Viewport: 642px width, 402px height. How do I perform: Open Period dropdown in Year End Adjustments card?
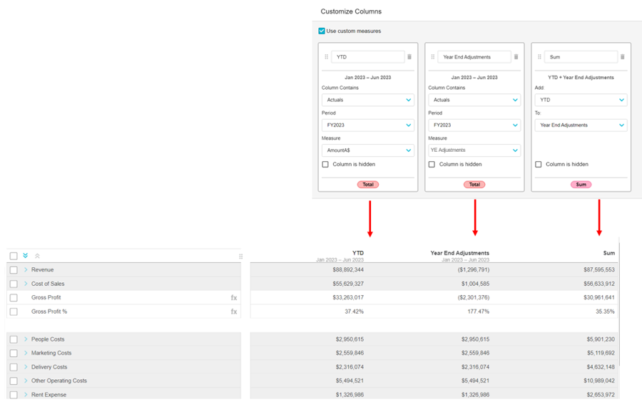point(474,125)
